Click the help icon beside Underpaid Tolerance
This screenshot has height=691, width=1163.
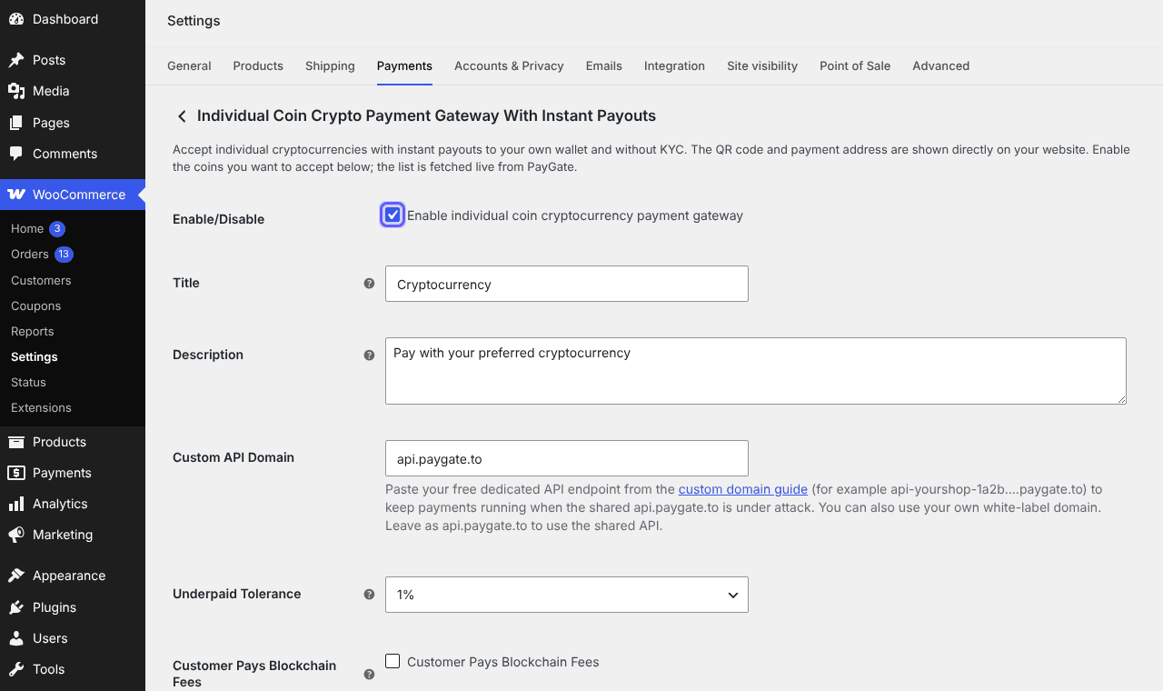tap(369, 594)
